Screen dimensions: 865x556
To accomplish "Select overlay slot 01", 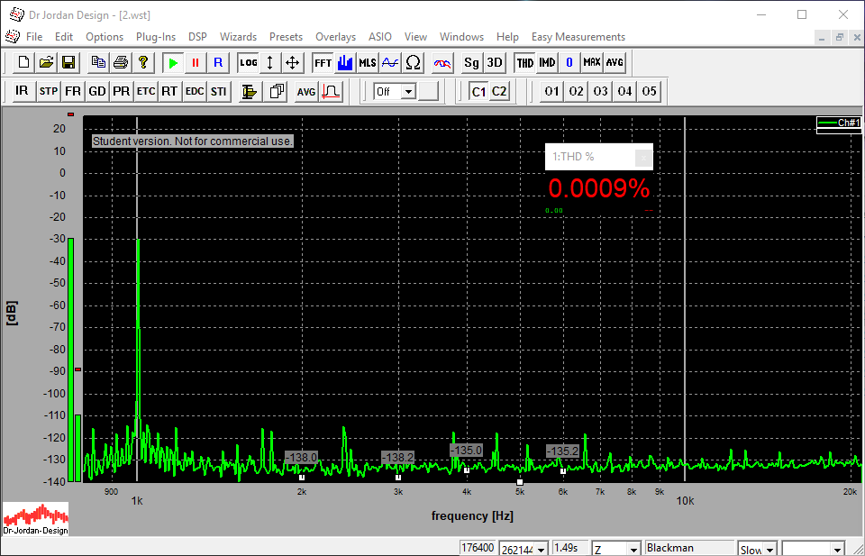I will pos(551,91).
